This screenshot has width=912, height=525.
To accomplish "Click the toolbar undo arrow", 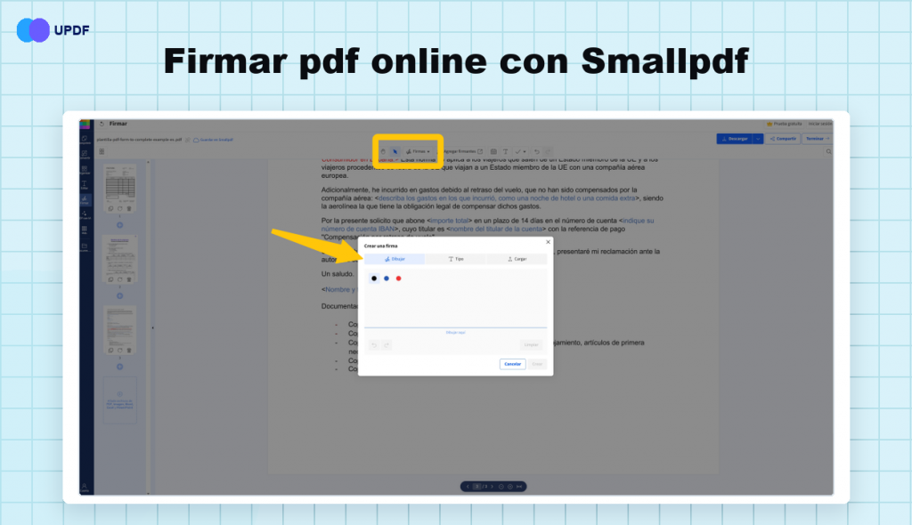I will tap(536, 152).
